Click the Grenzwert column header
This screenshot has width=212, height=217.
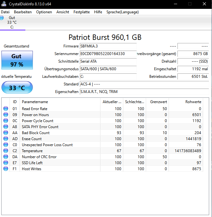coord(157,102)
